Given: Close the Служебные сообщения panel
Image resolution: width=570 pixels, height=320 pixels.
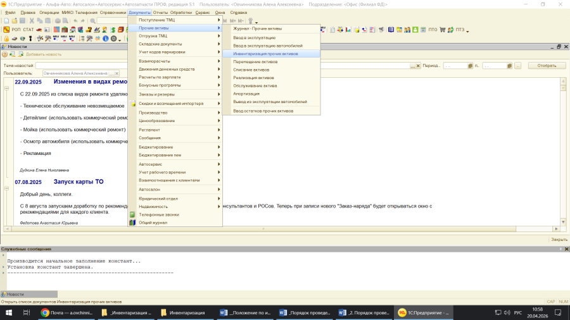Looking at the screenshot, I should 566,249.
